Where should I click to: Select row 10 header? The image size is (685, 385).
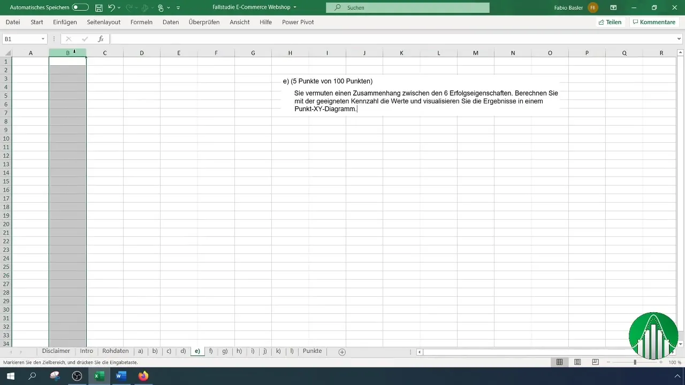coord(6,138)
